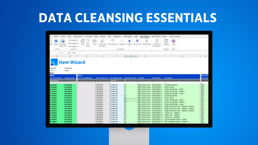Click the 'Organization Code' column header

pos(130,78)
